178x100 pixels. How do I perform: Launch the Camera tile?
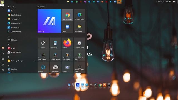pyautogui.click(x=67, y=67)
